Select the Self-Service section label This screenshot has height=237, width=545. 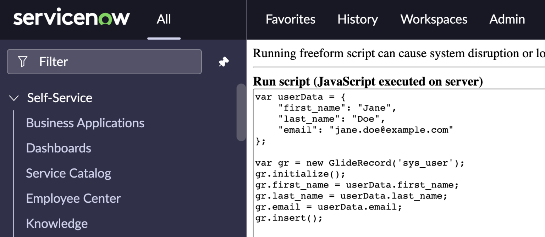point(60,98)
